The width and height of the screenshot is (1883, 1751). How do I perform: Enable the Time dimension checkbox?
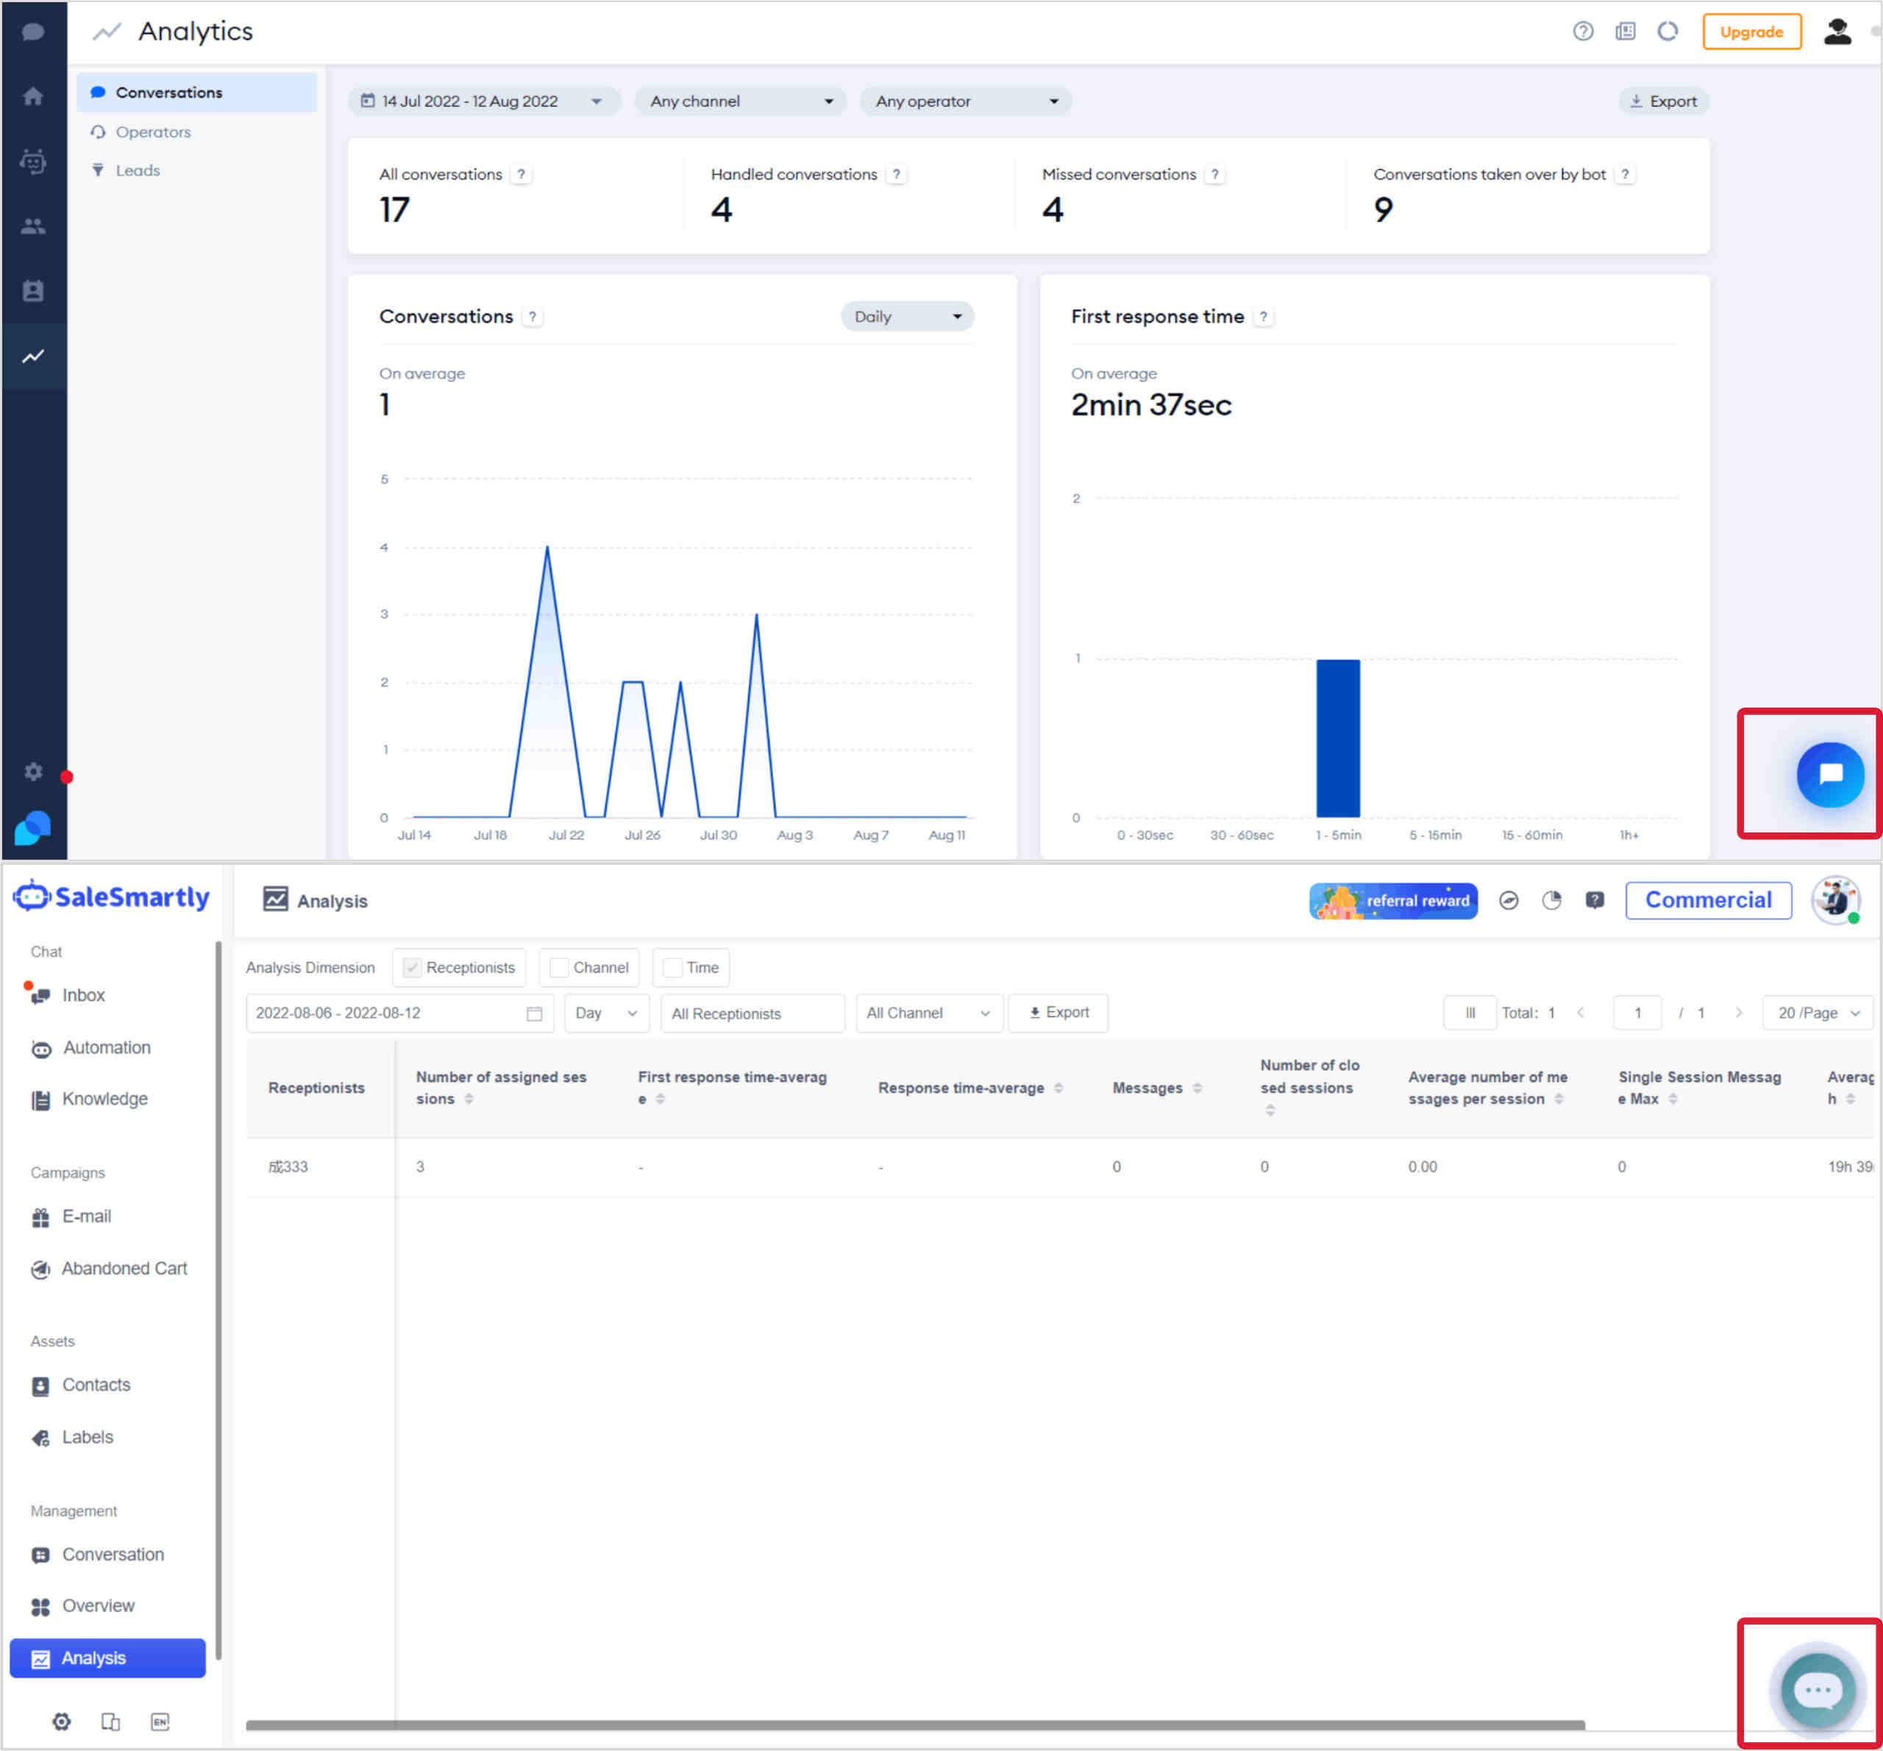672,968
